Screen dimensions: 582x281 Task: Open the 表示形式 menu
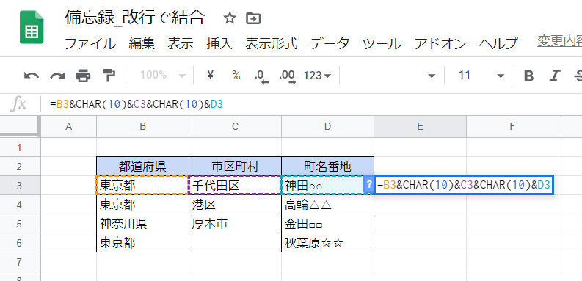coord(272,44)
